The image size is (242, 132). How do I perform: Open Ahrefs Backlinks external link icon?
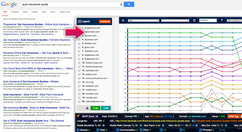(x=104, y=125)
